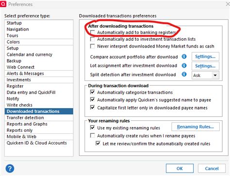Open help with the blue question mark icon
Screen dimensions: 230x176
[10, 169]
